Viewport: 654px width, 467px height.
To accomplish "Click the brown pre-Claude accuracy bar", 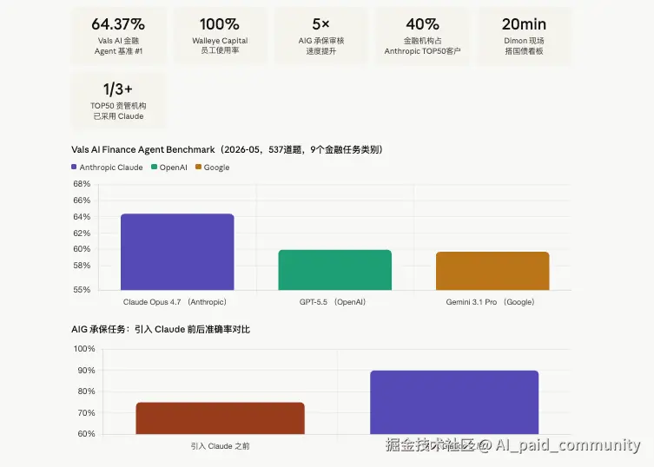I will [221, 418].
